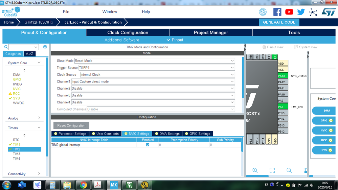Open the DMA Settings tab
Image resolution: width=338 pixels, height=190 pixels.
(x=167, y=134)
